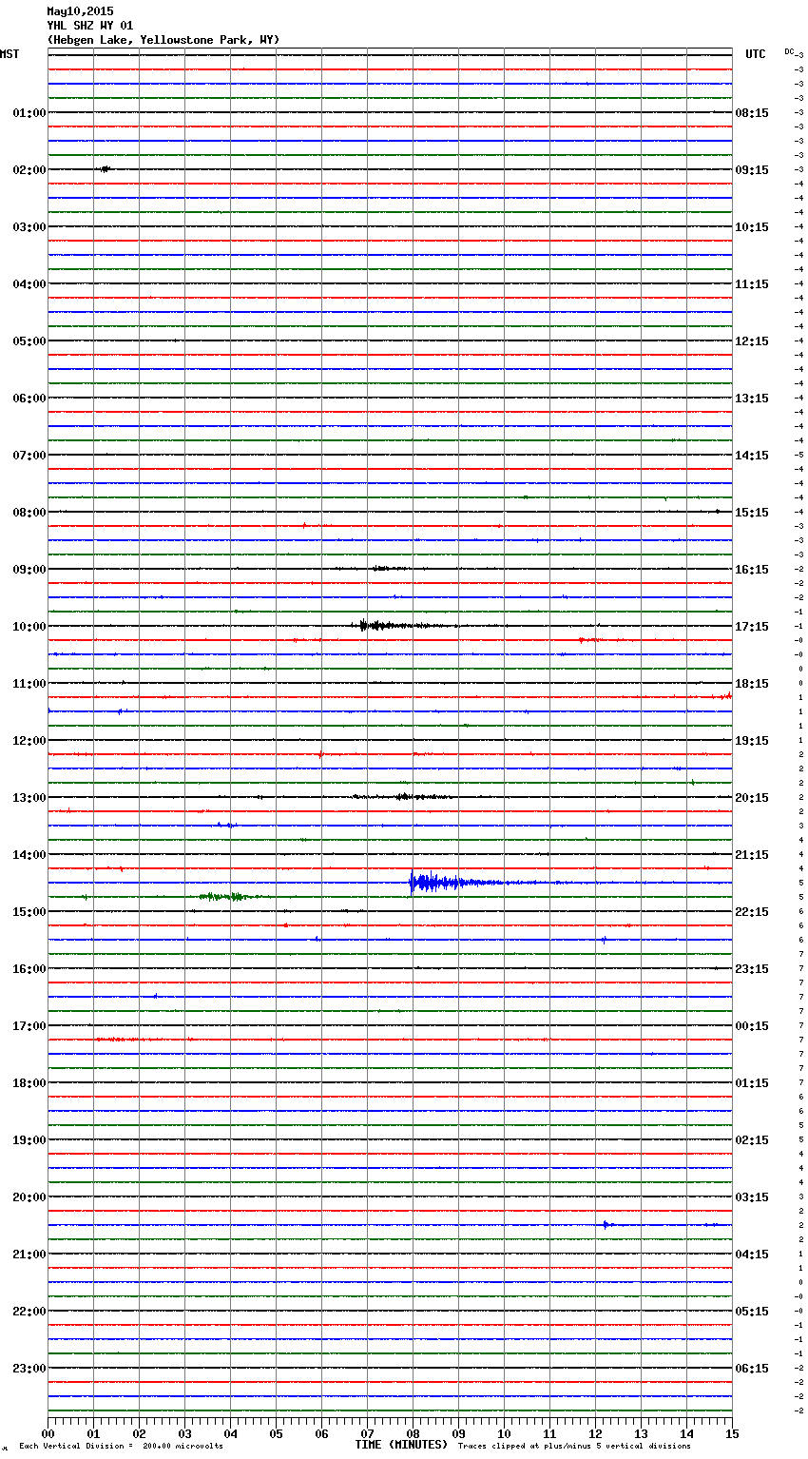The image size is (808, 1459).
Task: Click the green noise burst on the 14:45 trace
Action: [x=230, y=897]
